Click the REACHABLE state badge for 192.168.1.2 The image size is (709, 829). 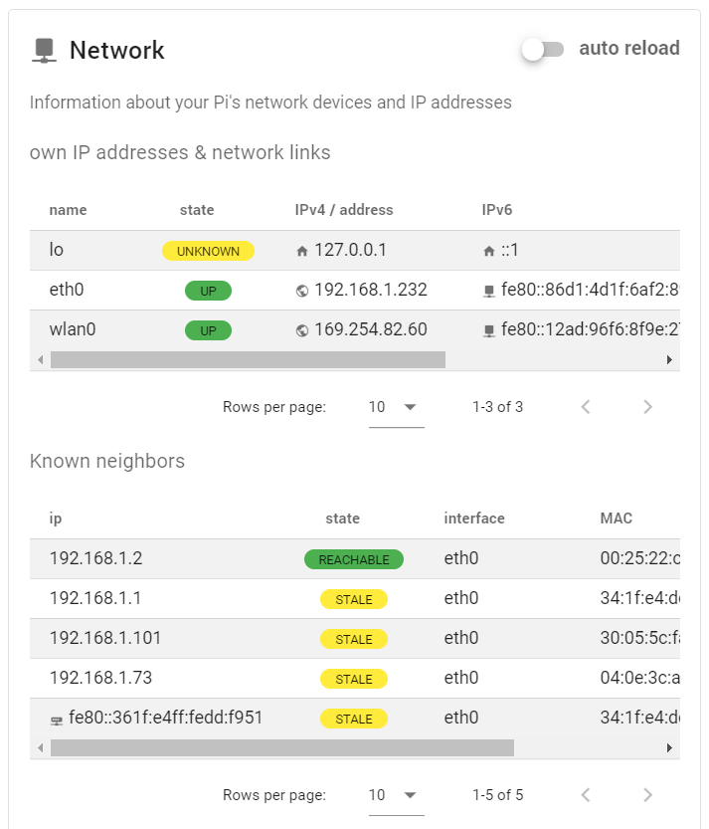(354, 559)
